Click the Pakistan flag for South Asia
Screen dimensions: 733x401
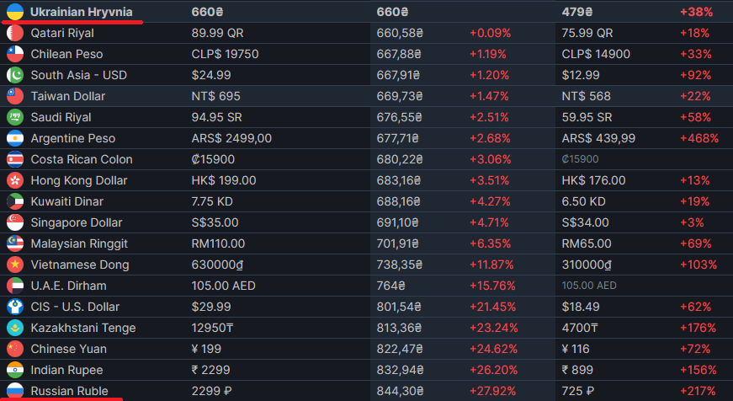point(15,75)
